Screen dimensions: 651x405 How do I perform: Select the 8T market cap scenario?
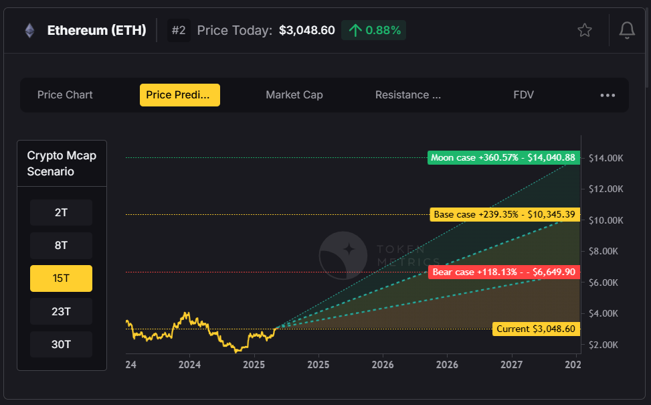click(x=61, y=246)
